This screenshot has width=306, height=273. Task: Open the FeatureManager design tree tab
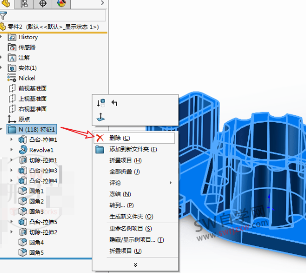tap(6, 4)
